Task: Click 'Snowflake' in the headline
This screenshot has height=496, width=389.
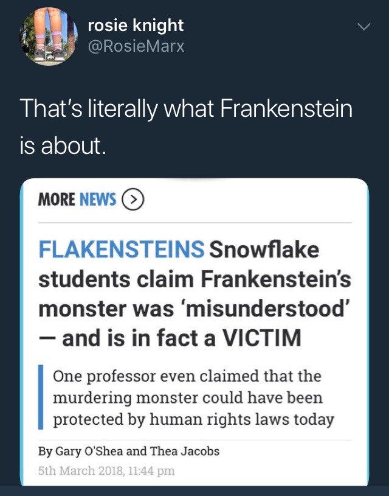Action: pos(264,249)
